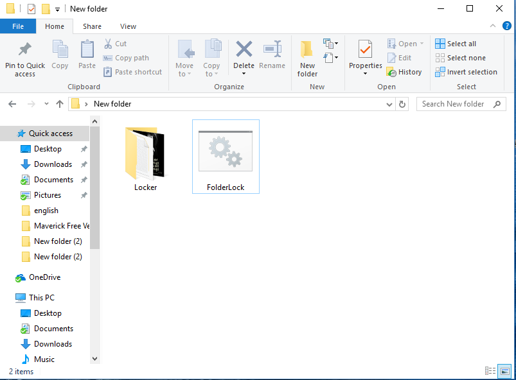
Task: Click the Paste icon
Action: 88,56
